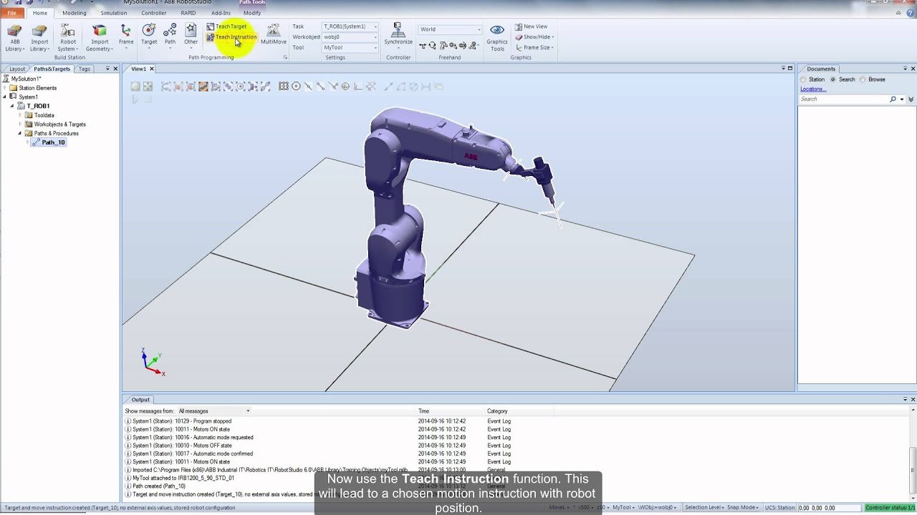Screen dimensions: 917x515
Task: Open the MultiMove tool
Action: pos(273,34)
